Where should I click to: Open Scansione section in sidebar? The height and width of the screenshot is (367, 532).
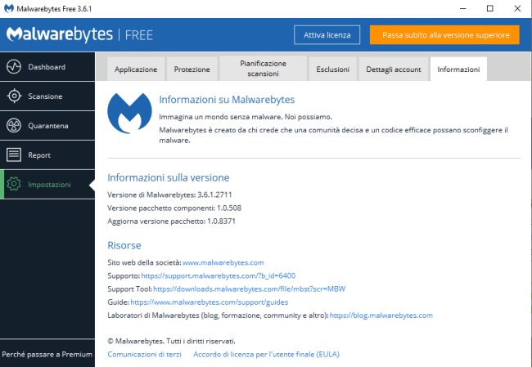click(47, 96)
